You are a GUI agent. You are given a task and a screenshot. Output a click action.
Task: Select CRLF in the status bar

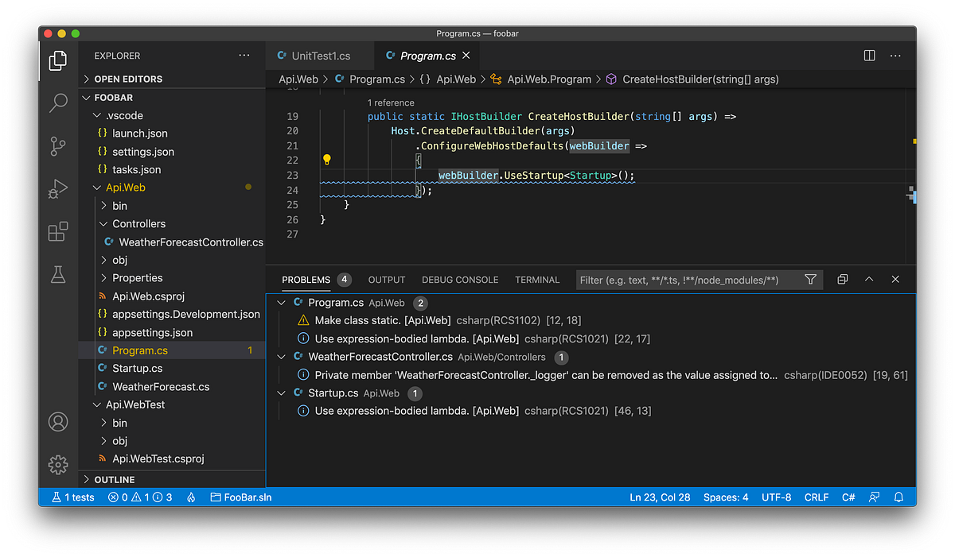pyautogui.click(x=817, y=497)
